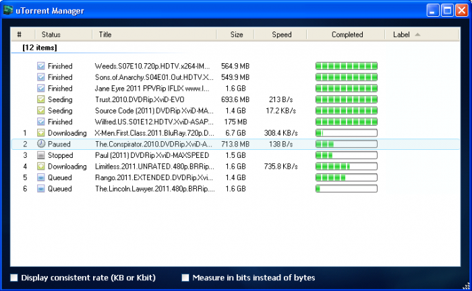This screenshot has height=291, width=472.
Task: Toggle Measure in bits instead of bytes
Action: click(185, 278)
